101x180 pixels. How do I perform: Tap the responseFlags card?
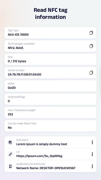50,99
